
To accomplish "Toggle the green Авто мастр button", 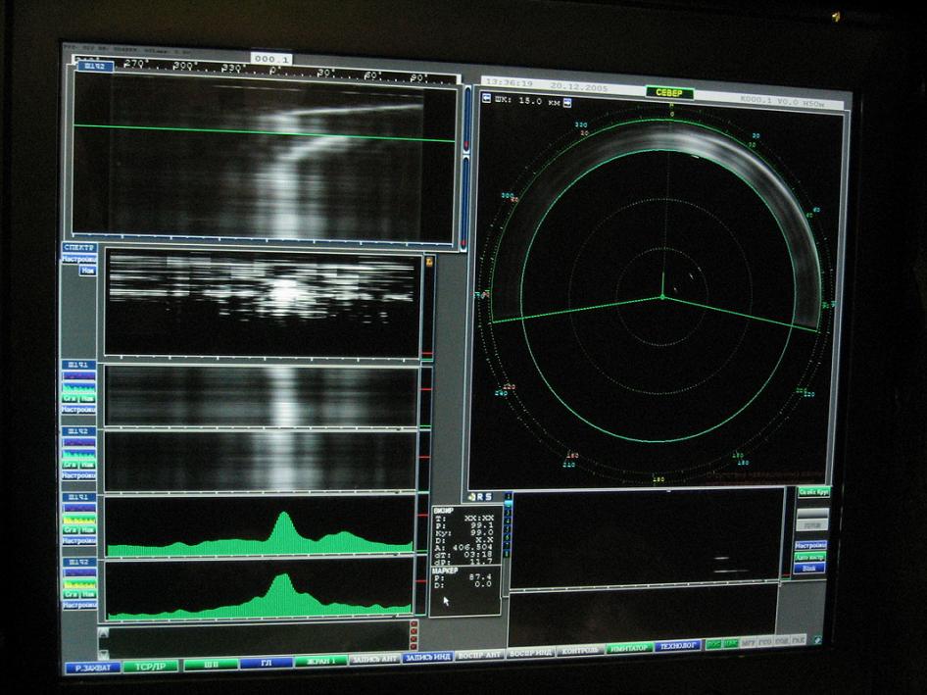I will (810, 557).
